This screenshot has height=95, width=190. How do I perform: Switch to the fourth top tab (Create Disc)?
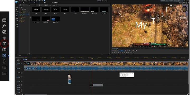[55, 3]
